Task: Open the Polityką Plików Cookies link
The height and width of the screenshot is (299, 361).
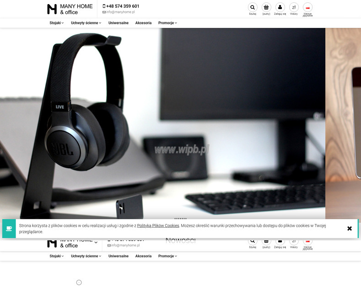Action: 158,226
